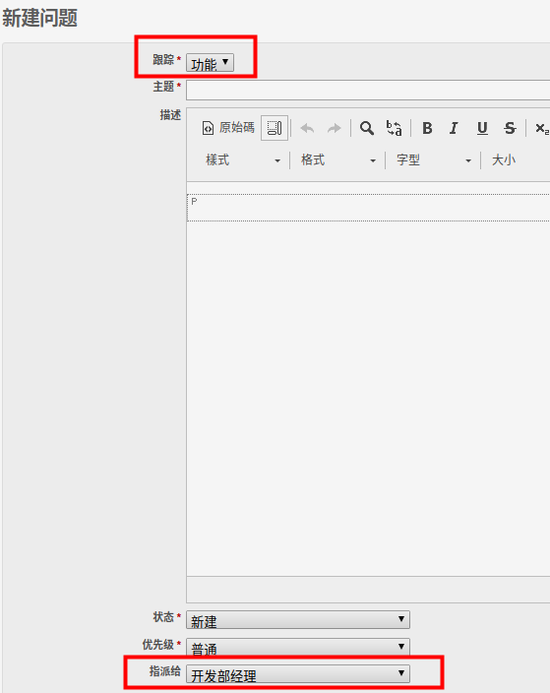
Task: Click the 主题 subject input field
Action: click(x=368, y=91)
